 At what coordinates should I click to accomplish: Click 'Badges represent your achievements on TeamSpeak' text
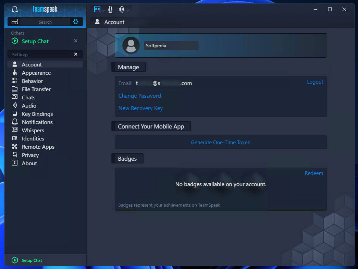(x=169, y=205)
